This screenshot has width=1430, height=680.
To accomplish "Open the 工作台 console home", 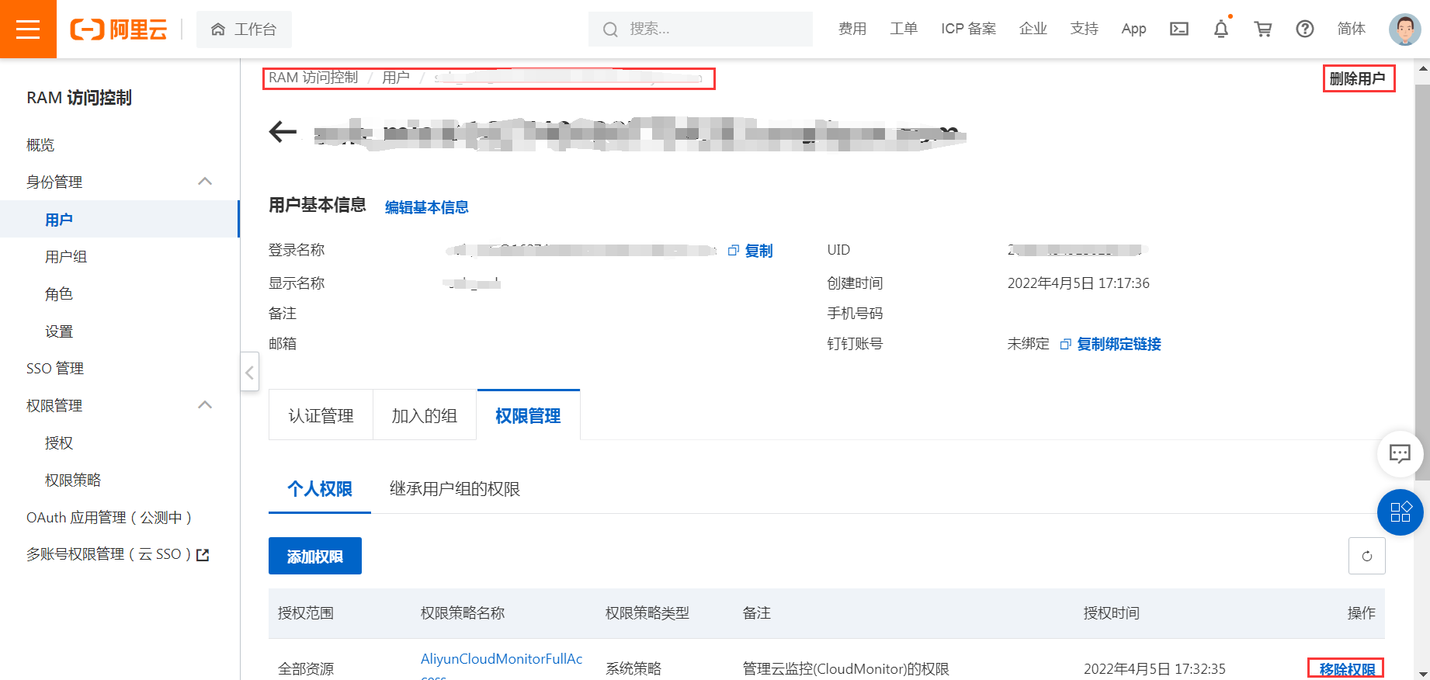I will [244, 29].
